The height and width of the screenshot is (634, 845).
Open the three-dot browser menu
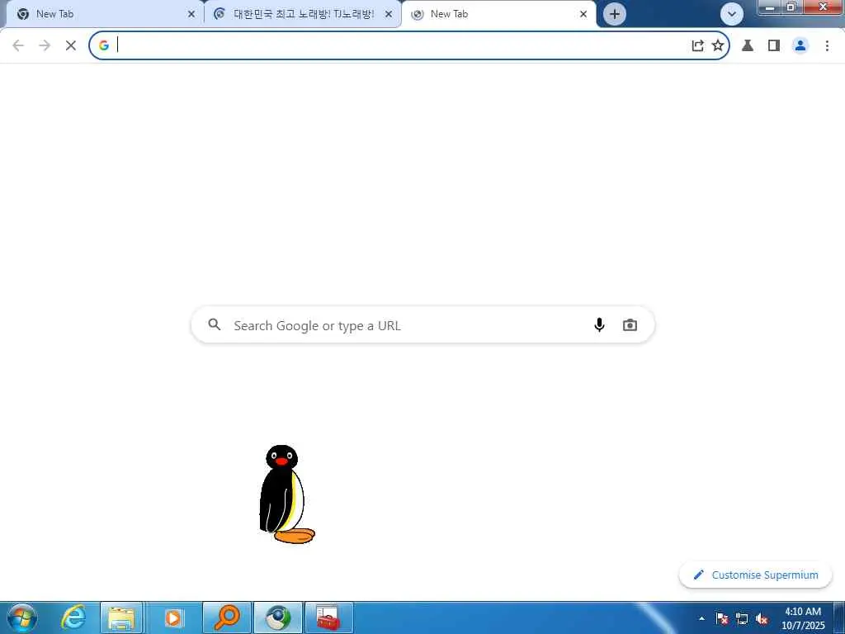point(827,46)
